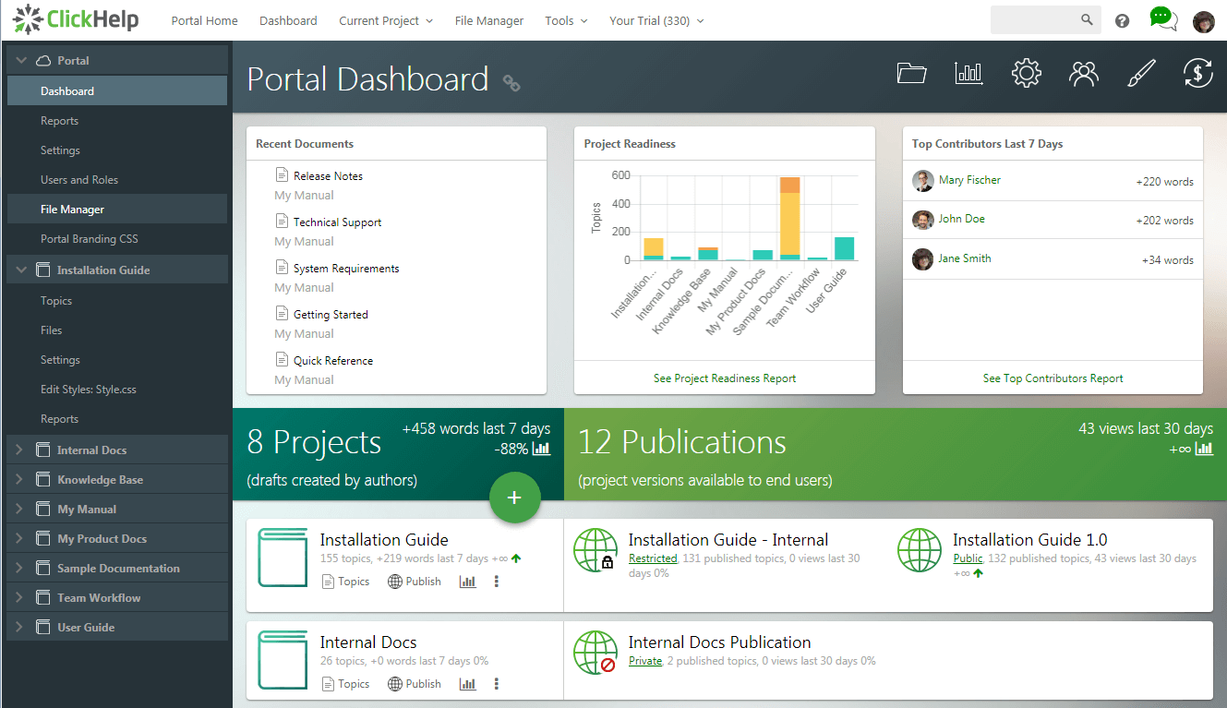Copy the dashboard permalink chain icon

coord(511,83)
